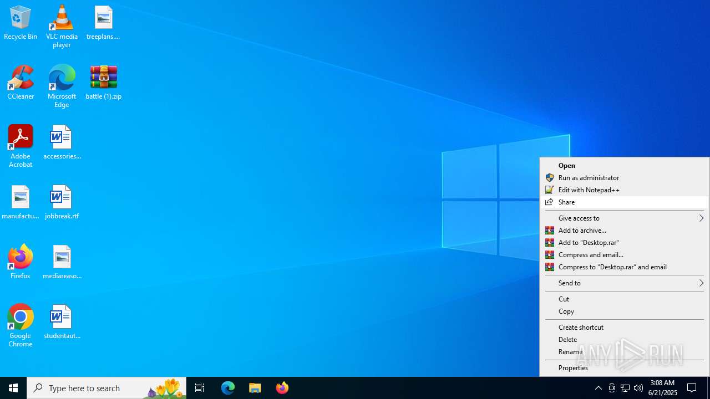Select the studentaut... Word document icon
The width and height of the screenshot is (710, 399).
(x=62, y=322)
